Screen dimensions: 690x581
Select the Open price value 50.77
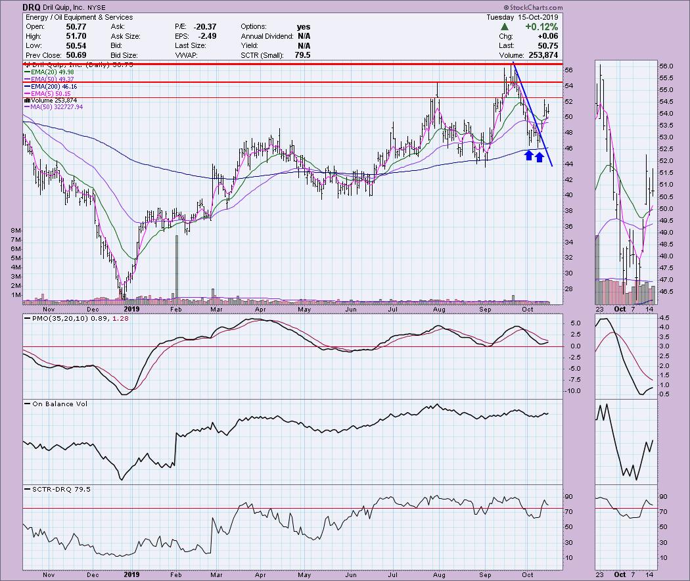click(76, 27)
